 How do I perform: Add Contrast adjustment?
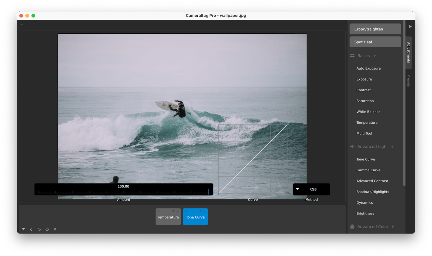pos(363,90)
